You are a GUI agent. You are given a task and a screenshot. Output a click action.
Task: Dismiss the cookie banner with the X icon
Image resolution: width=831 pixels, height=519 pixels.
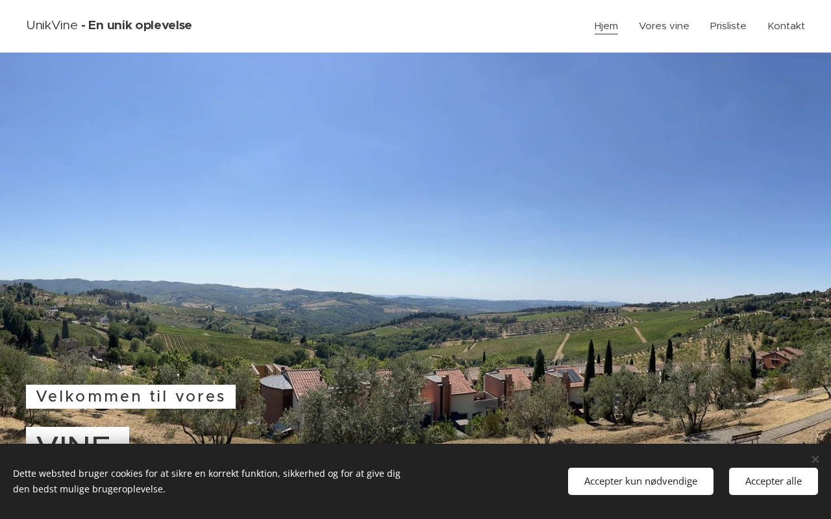coord(815,459)
